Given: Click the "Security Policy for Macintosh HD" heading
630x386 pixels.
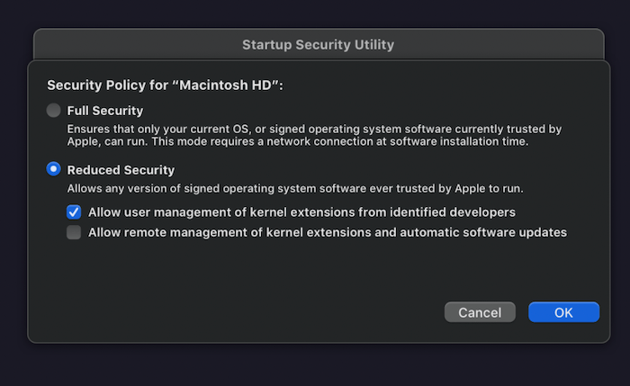Looking at the screenshot, I should (165, 85).
